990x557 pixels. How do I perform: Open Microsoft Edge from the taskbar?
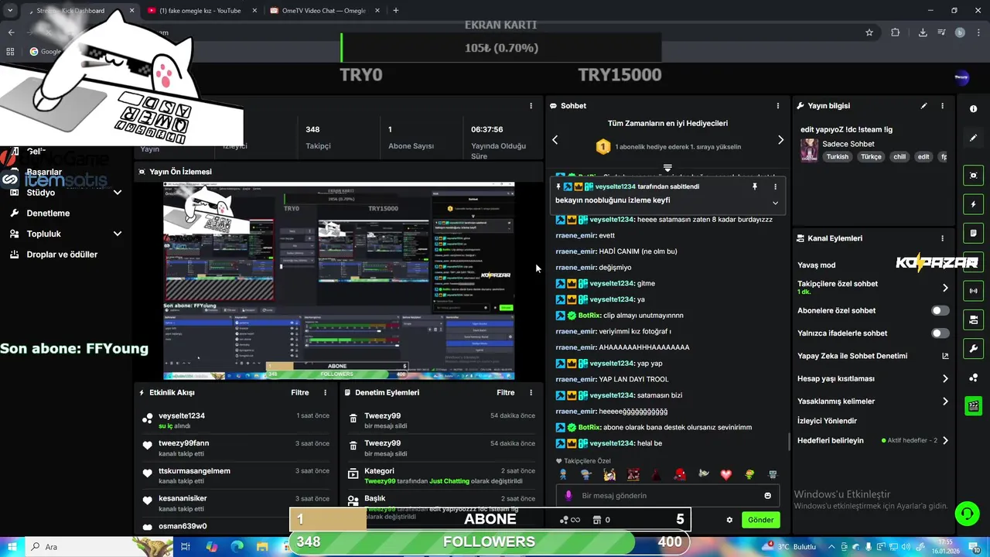[x=237, y=546]
